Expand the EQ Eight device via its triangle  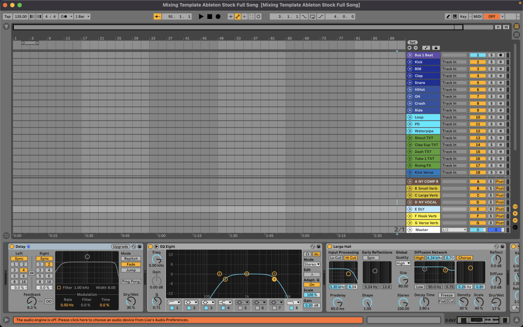tap(156, 246)
